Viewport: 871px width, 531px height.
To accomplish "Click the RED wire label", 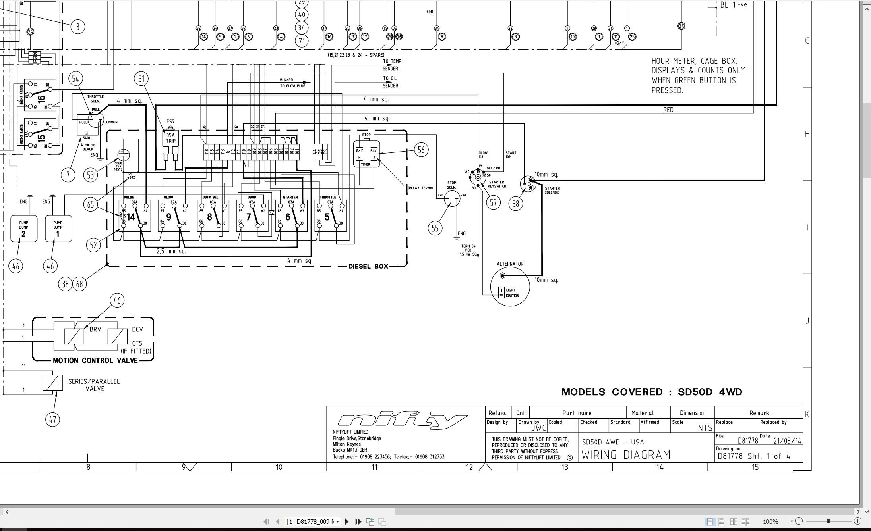I will [x=668, y=110].
